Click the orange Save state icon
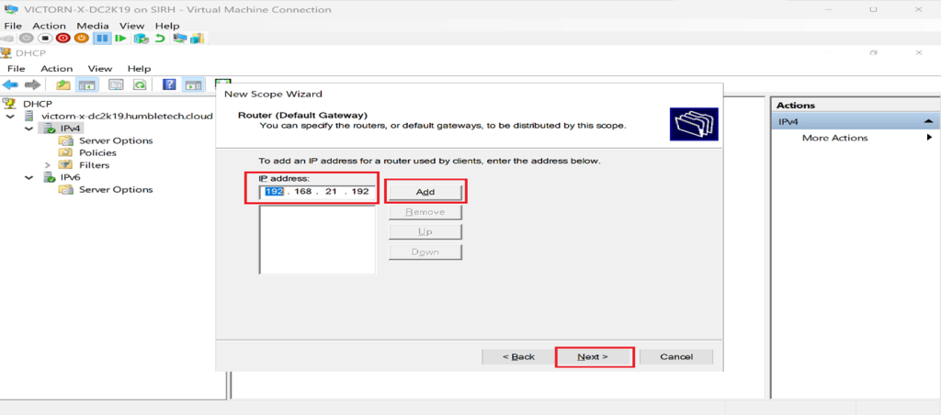The image size is (941, 415). click(81, 39)
